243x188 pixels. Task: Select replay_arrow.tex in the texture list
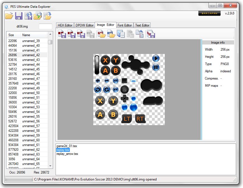(67, 154)
